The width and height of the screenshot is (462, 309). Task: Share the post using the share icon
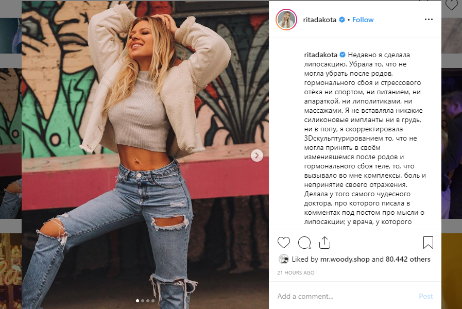tap(324, 243)
